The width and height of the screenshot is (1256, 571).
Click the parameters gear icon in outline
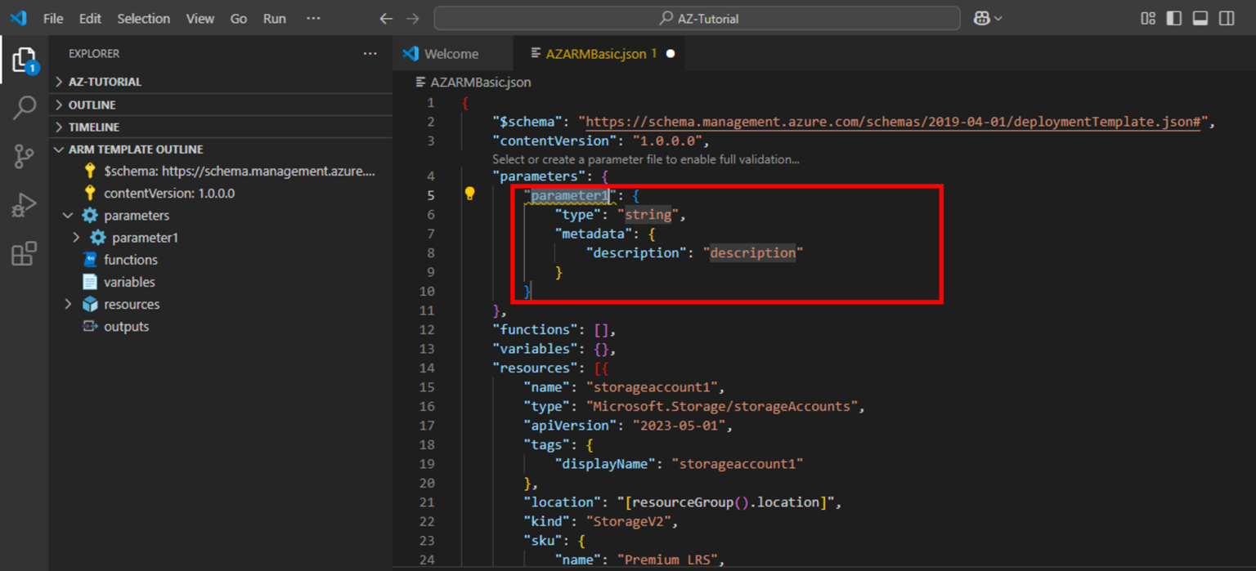coord(90,215)
